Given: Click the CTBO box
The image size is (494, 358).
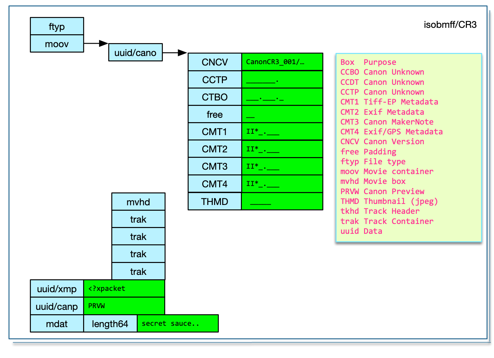Looking at the screenshot, I should [x=214, y=97].
